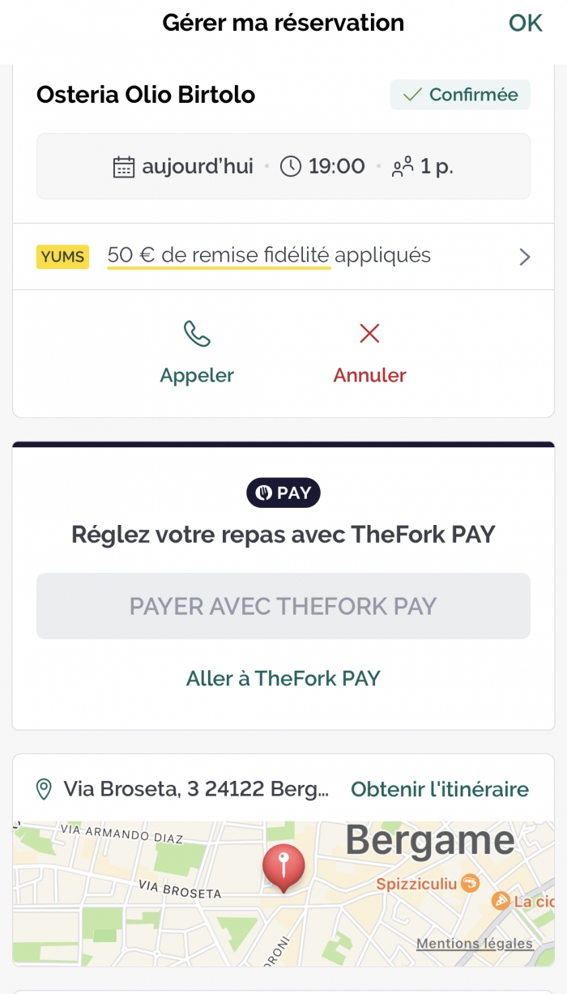The image size is (567, 994).
Task: Open the Aller à TheFork PAY link
Action: (283, 679)
